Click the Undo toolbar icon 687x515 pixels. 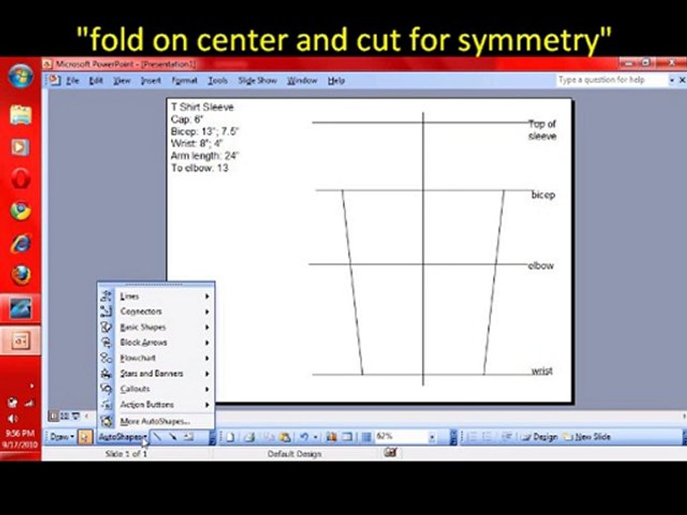pos(305,436)
